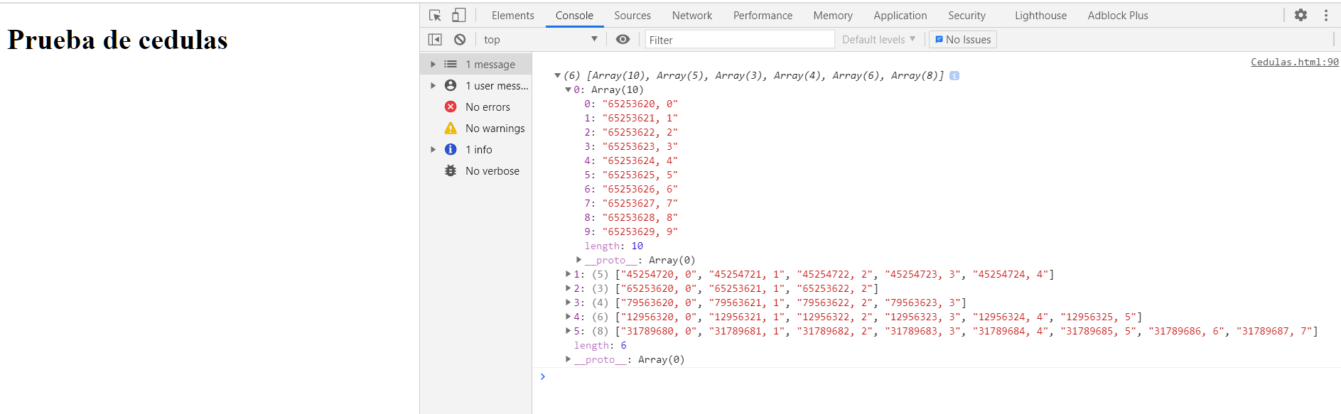Click the list icon beside 1 message
This screenshot has height=414, width=1341.
click(451, 65)
